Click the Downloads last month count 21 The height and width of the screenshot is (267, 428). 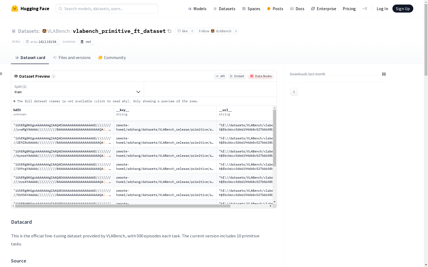click(x=384, y=74)
